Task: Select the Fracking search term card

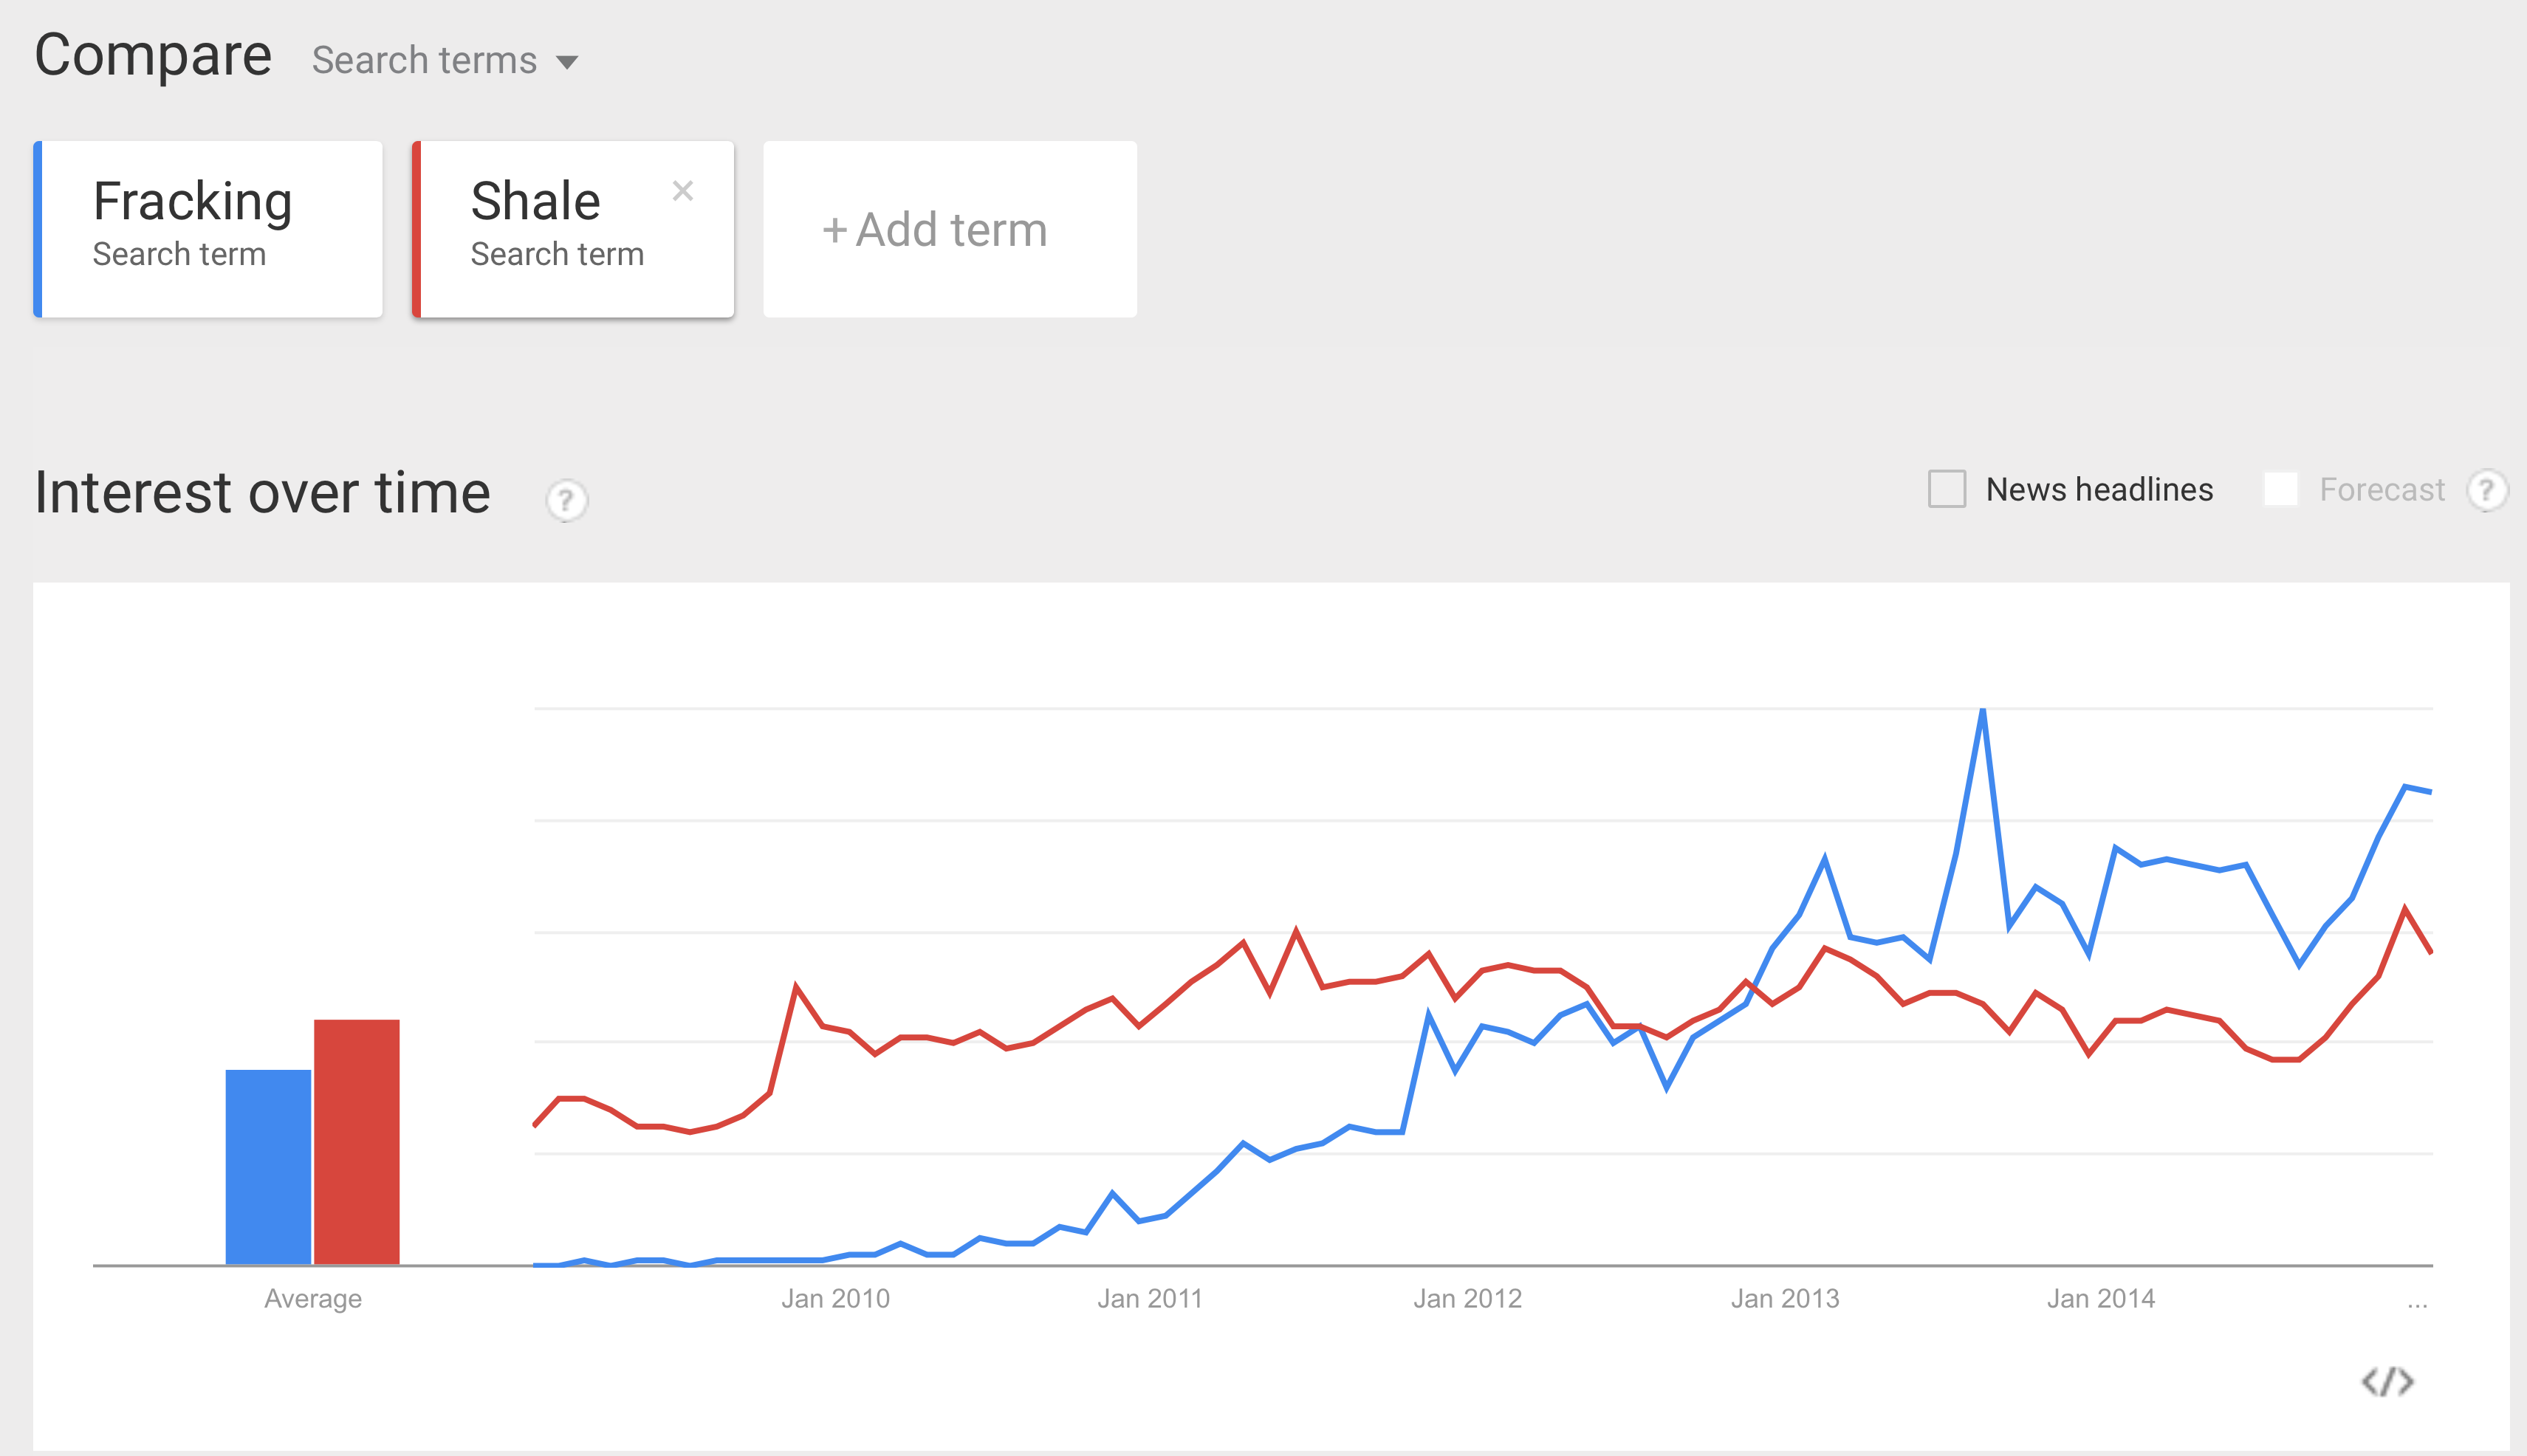Action: (208, 230)
